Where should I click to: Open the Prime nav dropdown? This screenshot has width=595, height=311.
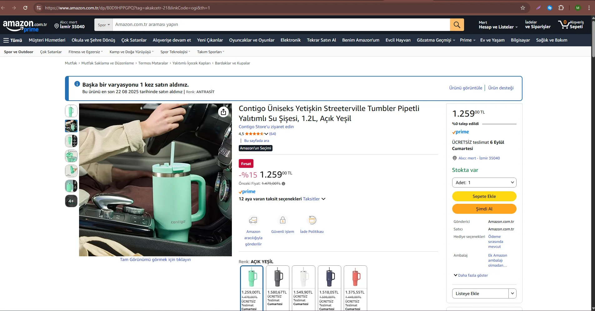pyautogui.click(x=467, y=40)
